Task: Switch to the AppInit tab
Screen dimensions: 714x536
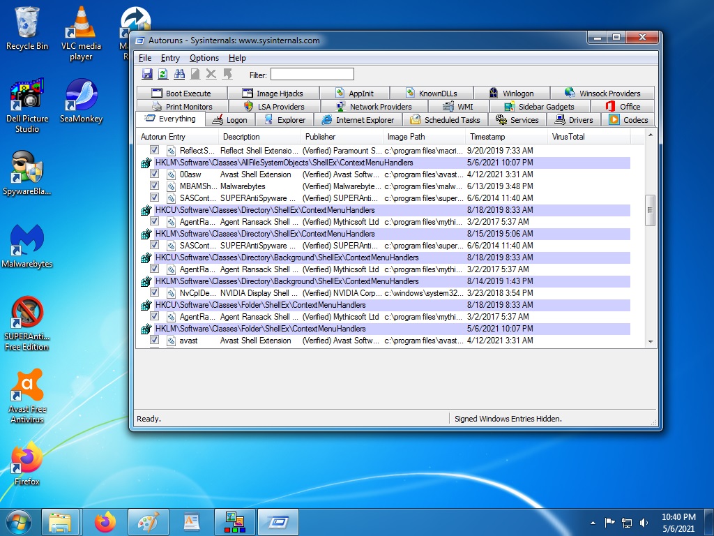Action: [x=354, y=94]
